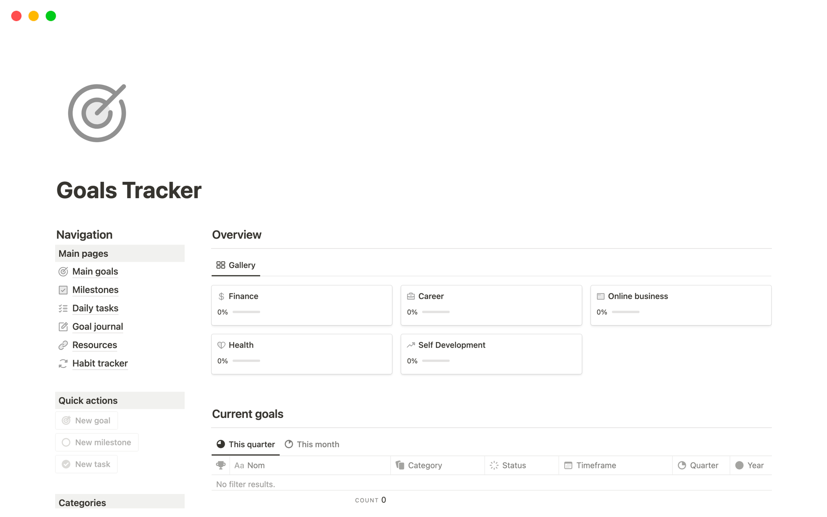Click the sync icon beside Habit tracker
The width and height of the screenshot is (827, 517).
[x=63, y=364]
